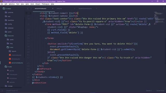Expand the storage folder
Image resolution: width=166 pixels, height=93 pixels.
point(10,86)
